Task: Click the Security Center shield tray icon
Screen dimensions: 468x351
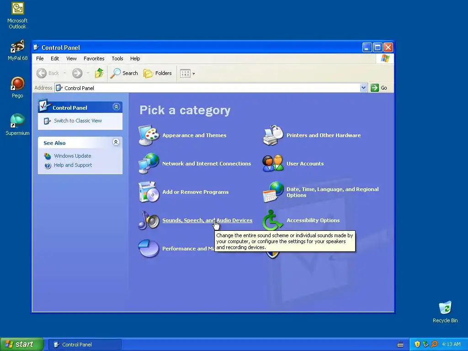Action: point(417,344)
